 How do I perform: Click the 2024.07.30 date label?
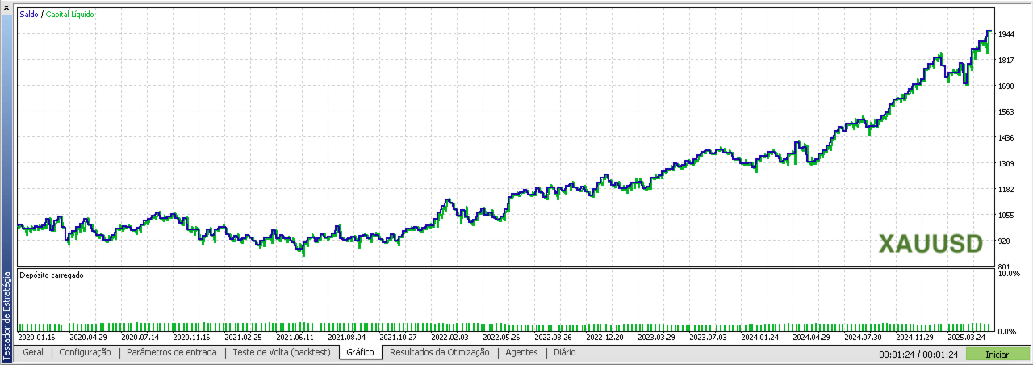(x=864, y=338)
